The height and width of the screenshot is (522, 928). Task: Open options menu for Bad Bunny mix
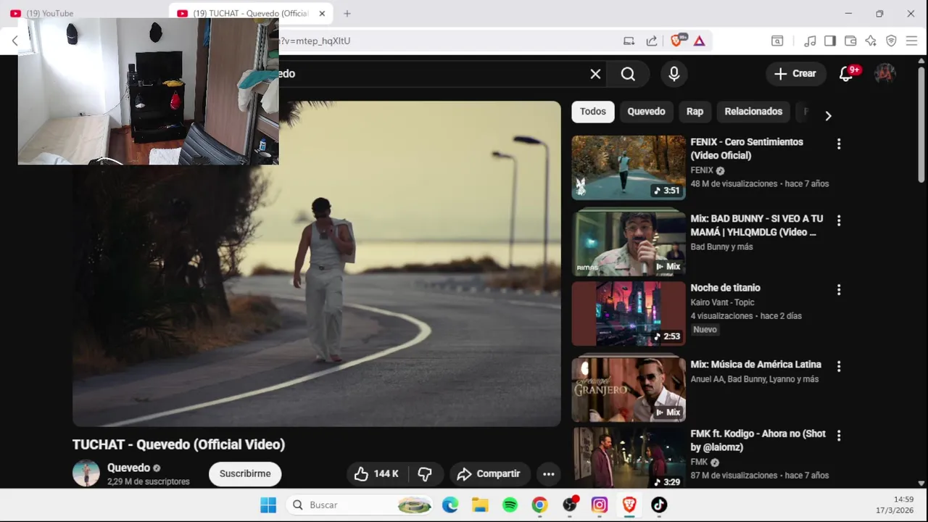coord(839,220)
